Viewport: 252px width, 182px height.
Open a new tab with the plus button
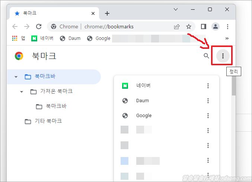[107, 13]
